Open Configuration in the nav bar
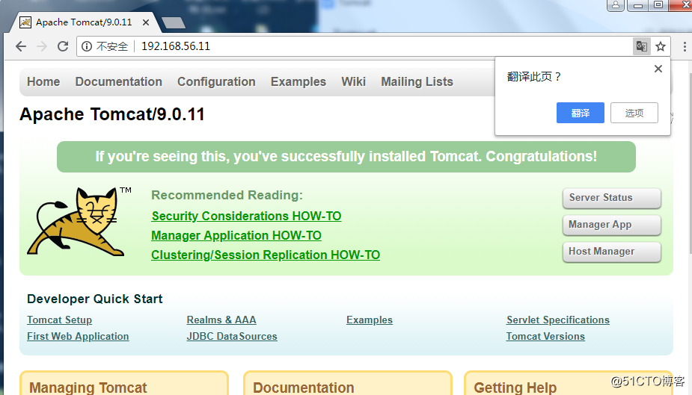The image size is (692, 395). pos(216,82)
